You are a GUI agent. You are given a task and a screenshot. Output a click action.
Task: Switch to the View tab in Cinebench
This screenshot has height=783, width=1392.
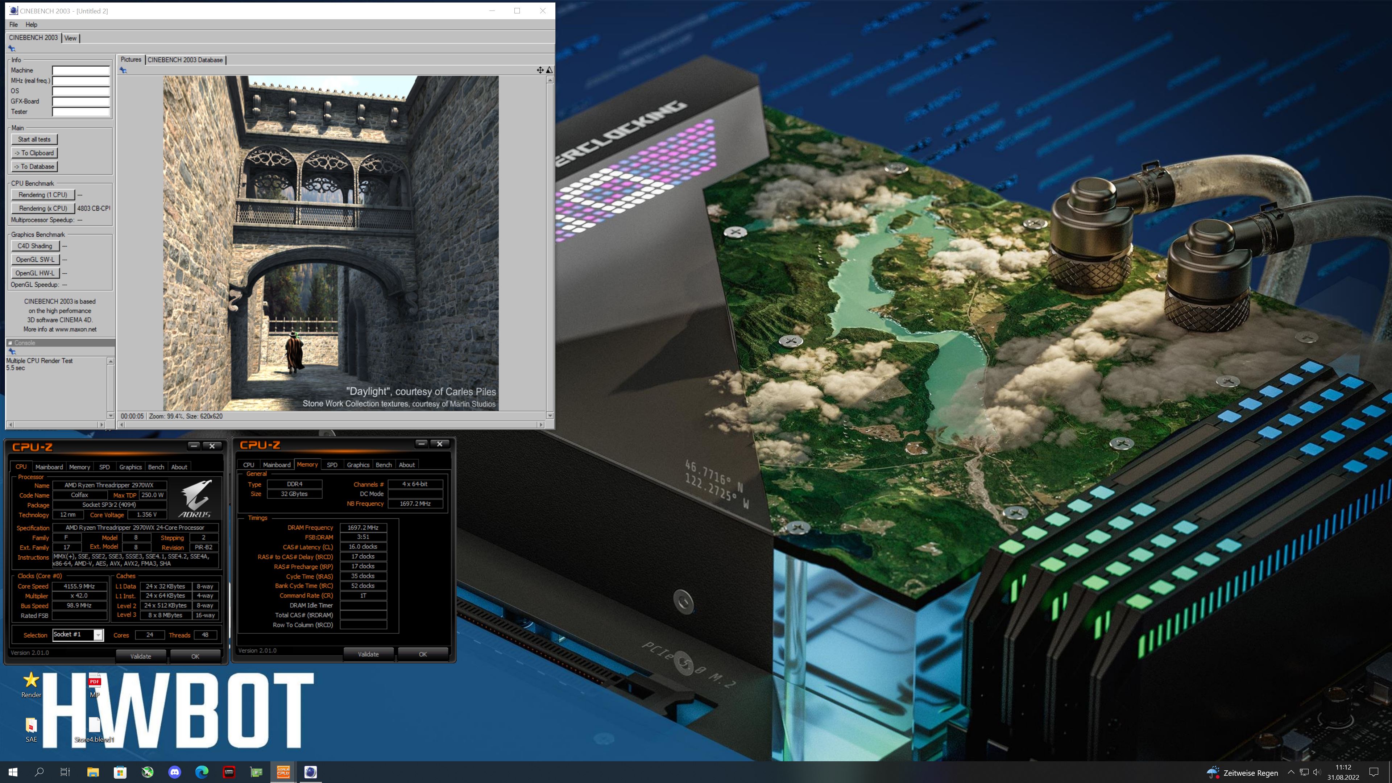click(70, 38)
